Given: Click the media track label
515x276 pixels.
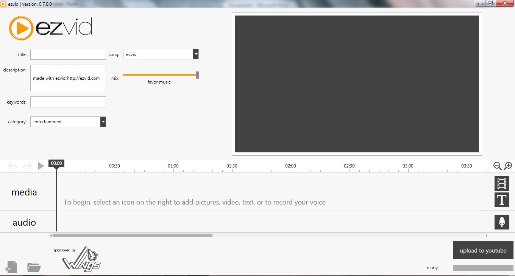Looking at the screenshot, I should (x=24, y=192).
